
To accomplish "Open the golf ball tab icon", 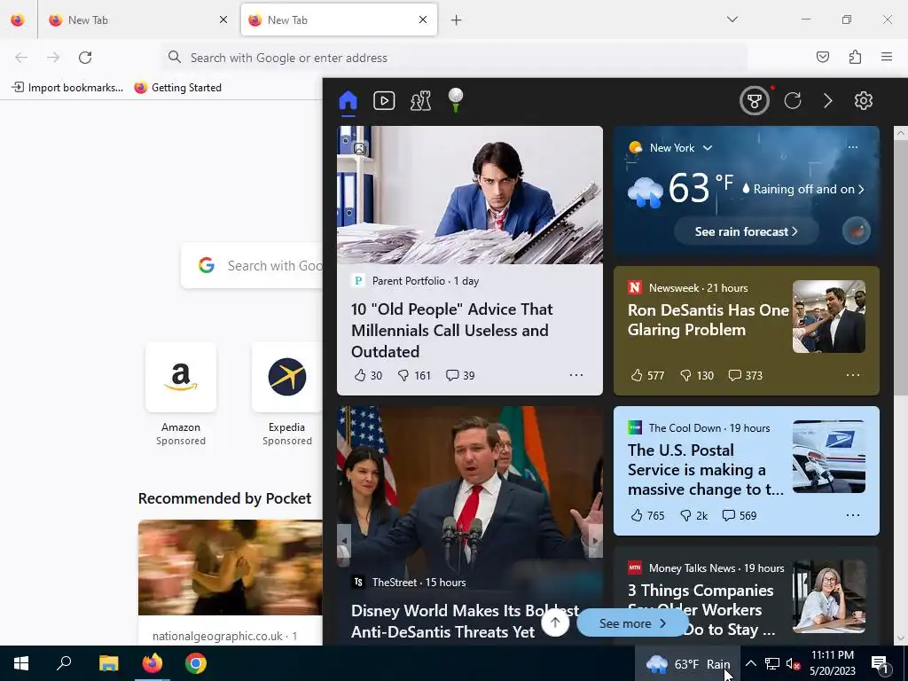I will pos(456,100).
